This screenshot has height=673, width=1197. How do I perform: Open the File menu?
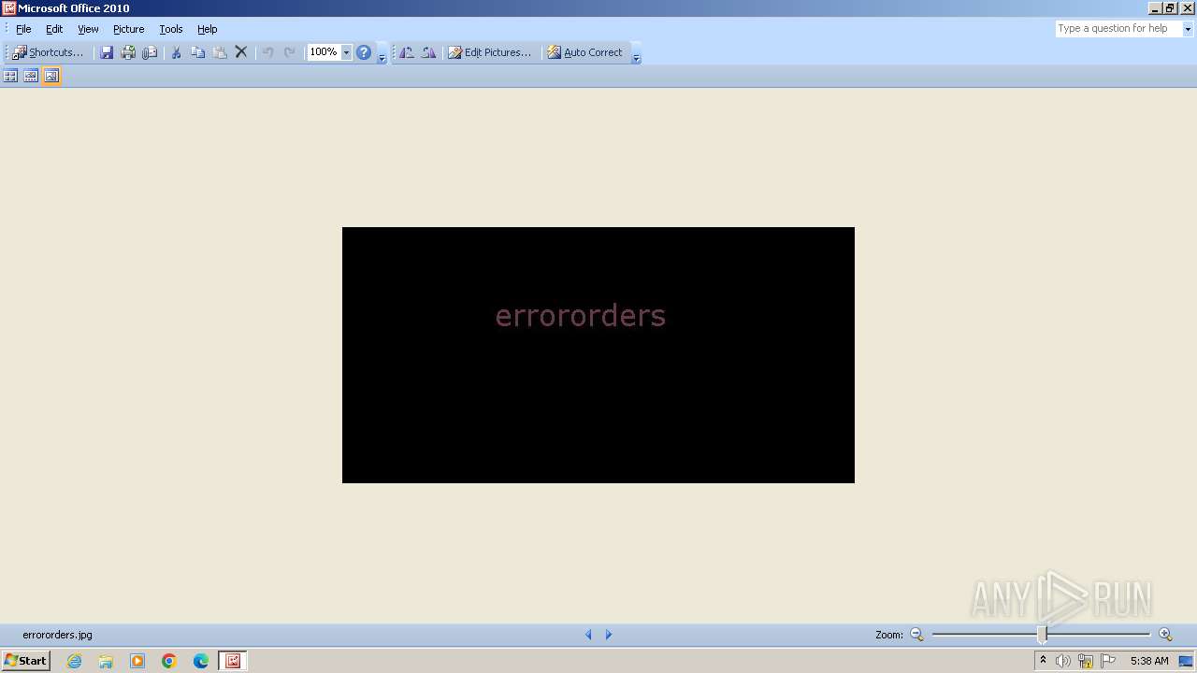tap(23, 29)
